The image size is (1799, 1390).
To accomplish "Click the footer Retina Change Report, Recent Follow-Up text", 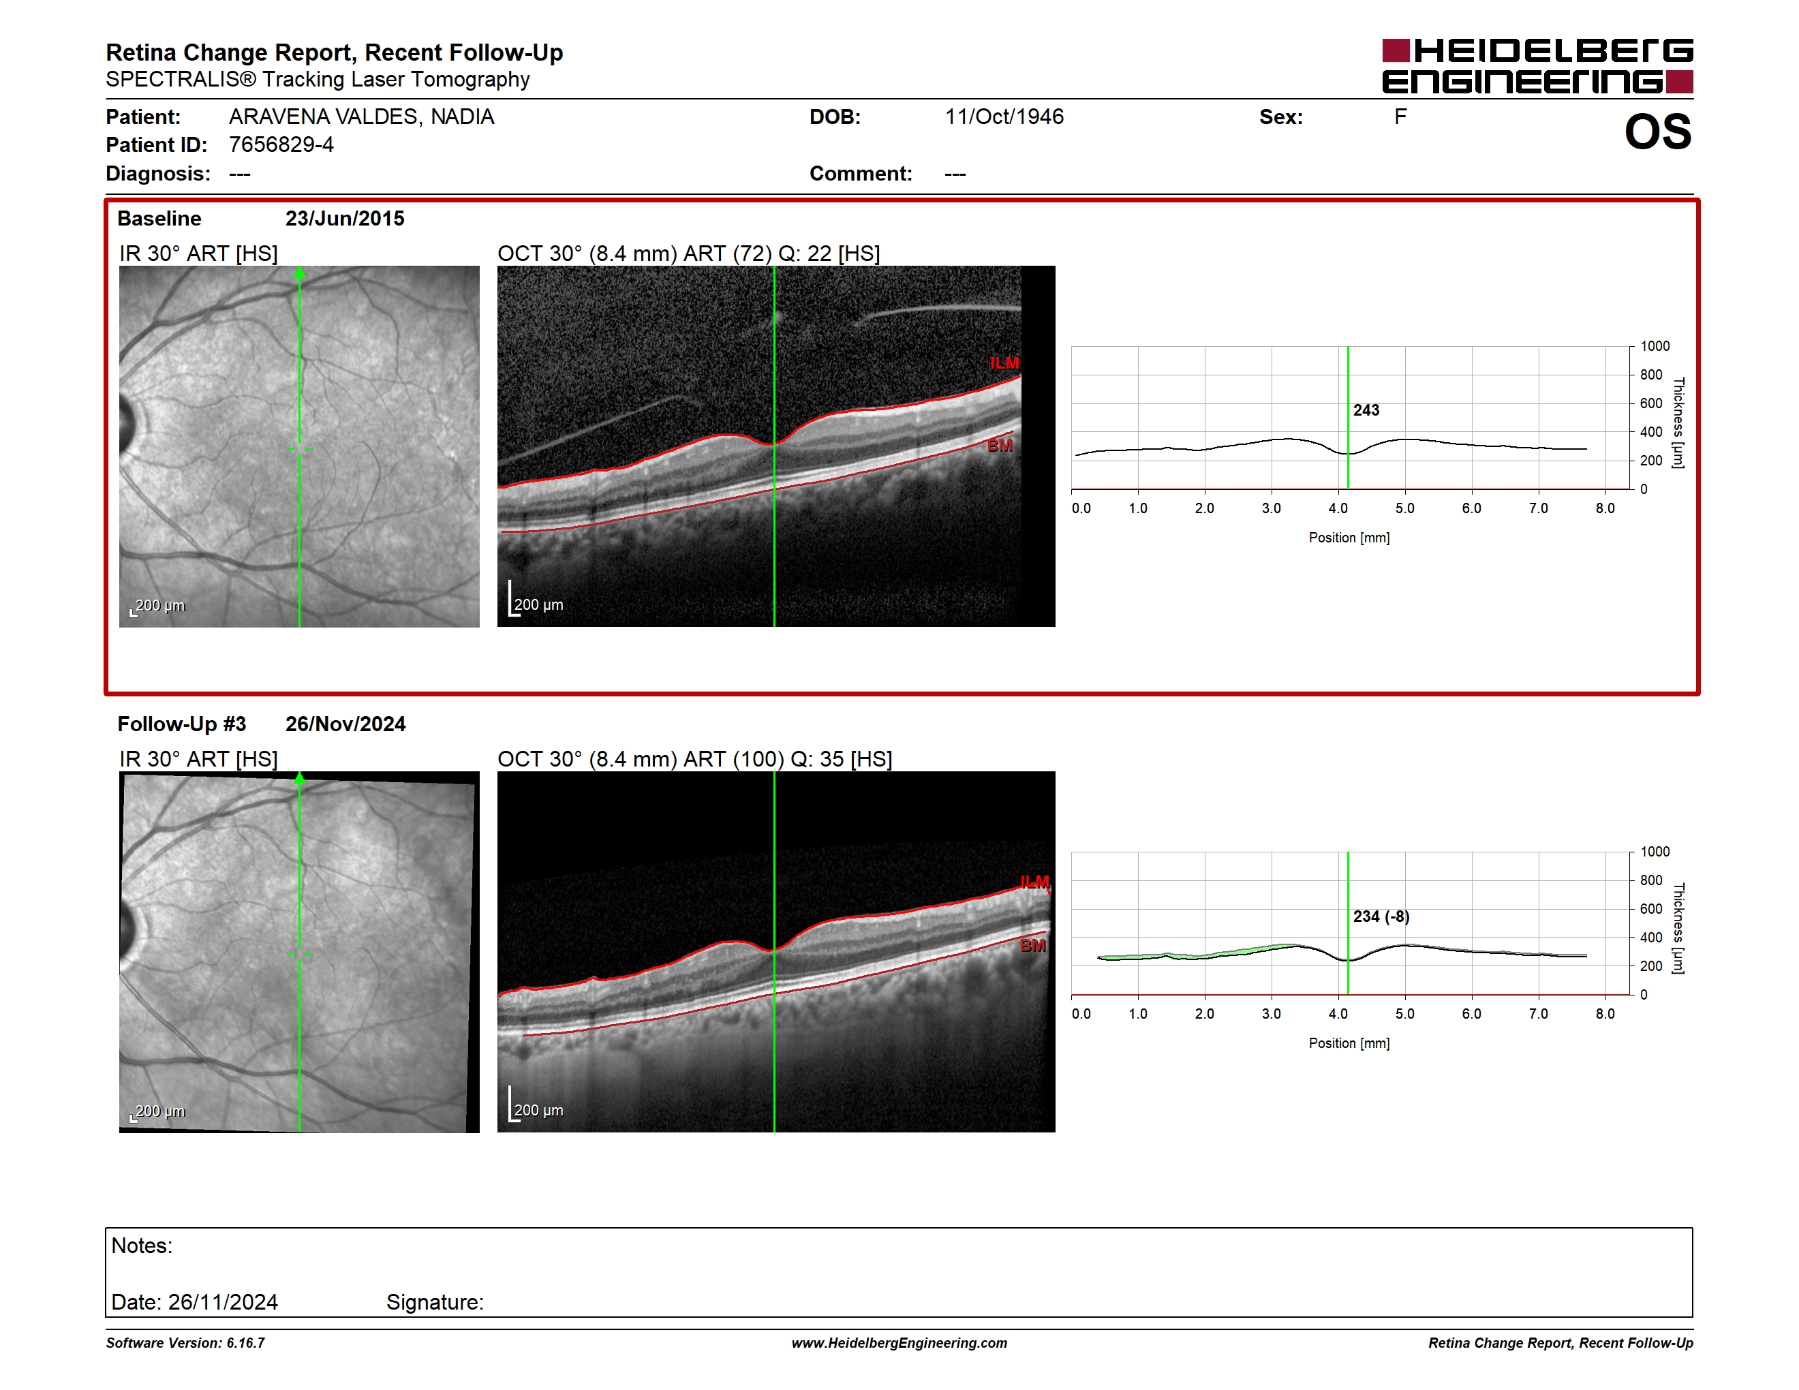I will click(x=1561, y=1343).
